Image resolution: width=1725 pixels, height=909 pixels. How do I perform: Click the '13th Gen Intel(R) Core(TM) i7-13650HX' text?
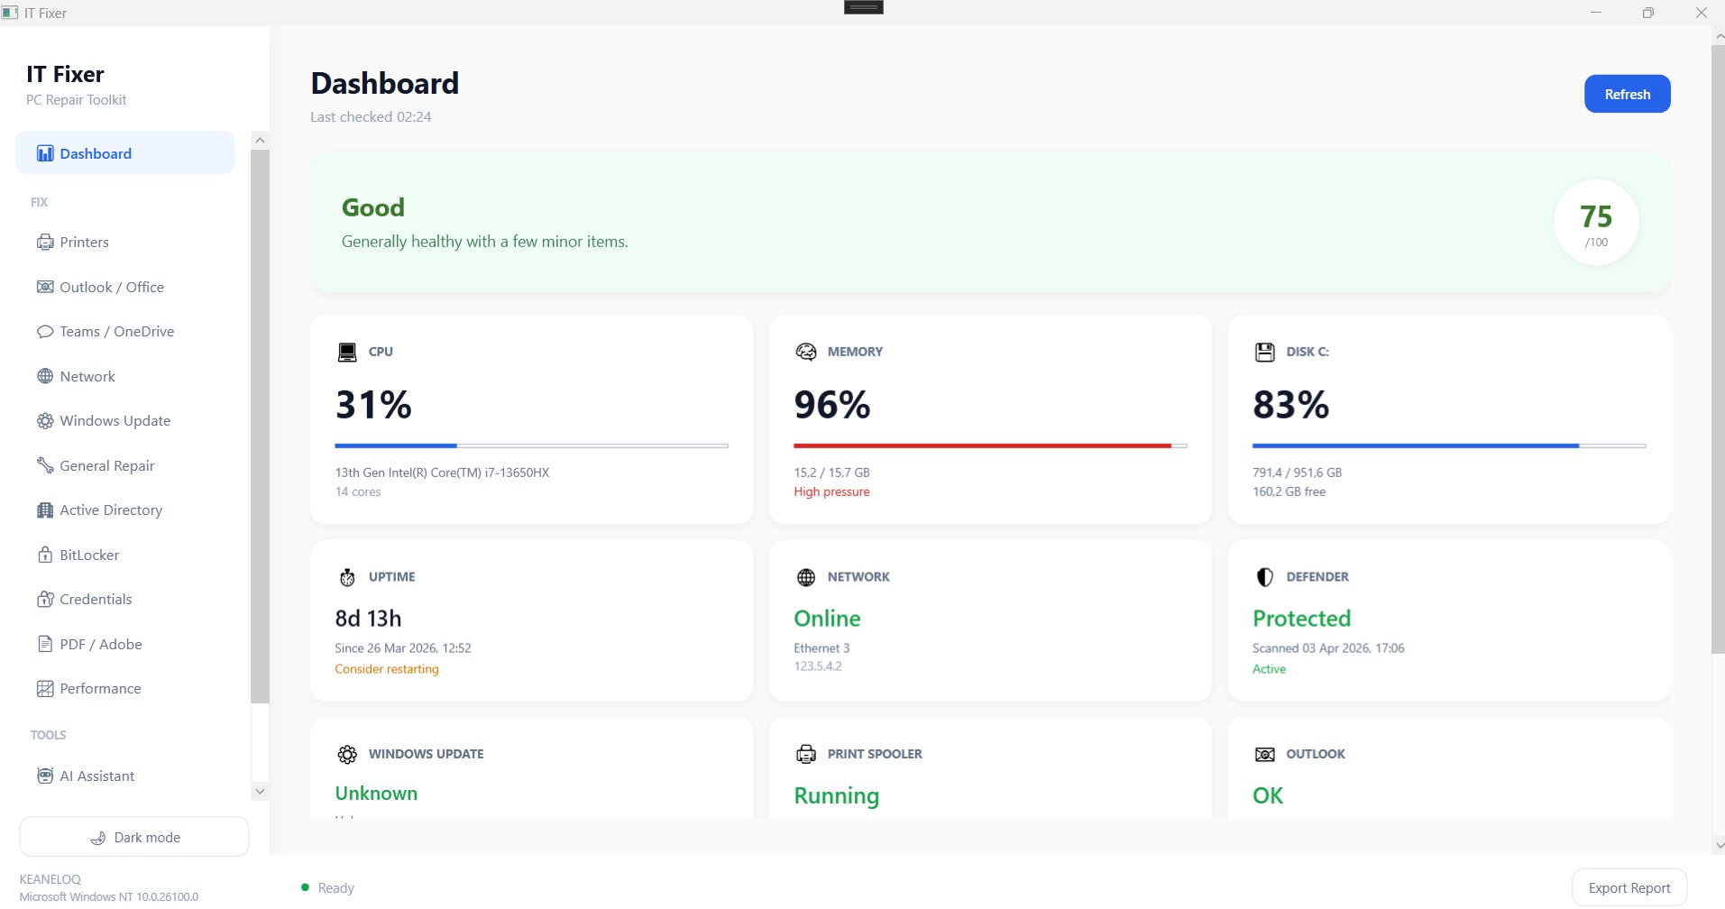[x=442, y=473]
